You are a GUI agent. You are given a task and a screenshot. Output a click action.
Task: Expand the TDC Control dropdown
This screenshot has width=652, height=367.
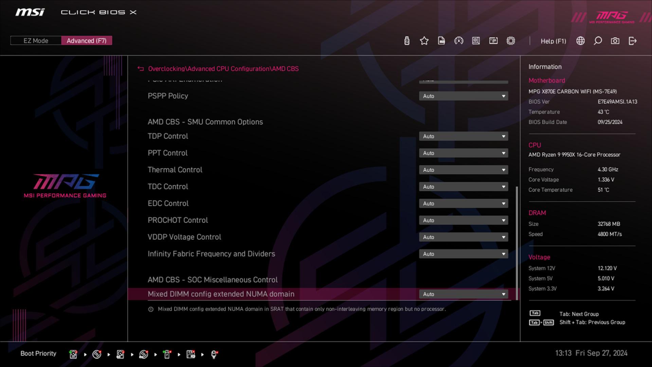(464, 187)
